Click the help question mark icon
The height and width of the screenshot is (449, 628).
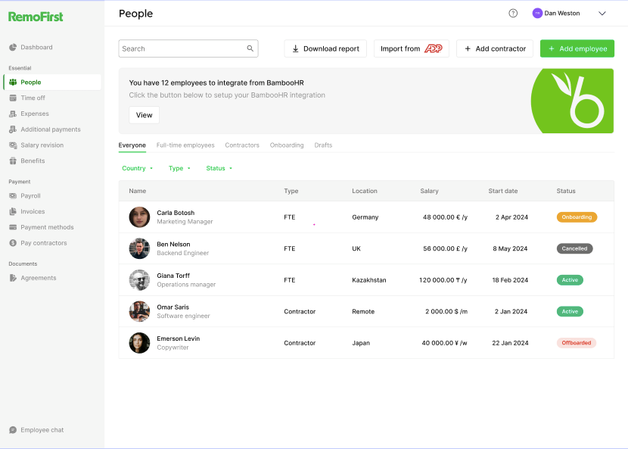click(513, 13)
